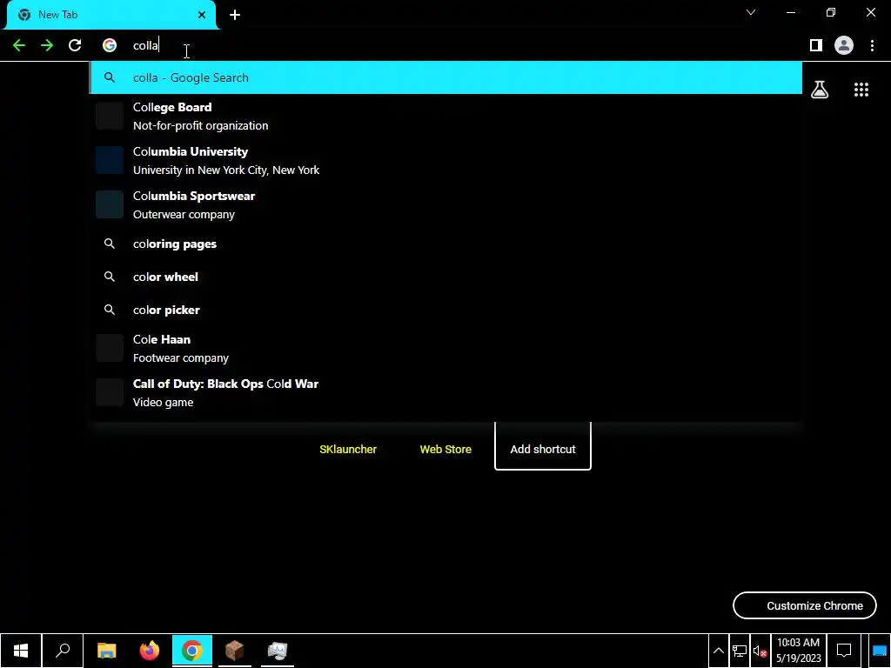Select the Columbia Sportswear suggestion
This screenshot has height=668, width=891.
(x=446, y=205)
